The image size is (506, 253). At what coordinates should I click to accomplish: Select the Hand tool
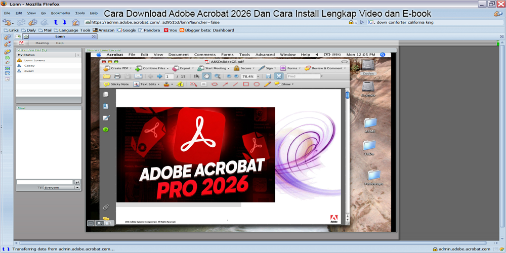206,76
